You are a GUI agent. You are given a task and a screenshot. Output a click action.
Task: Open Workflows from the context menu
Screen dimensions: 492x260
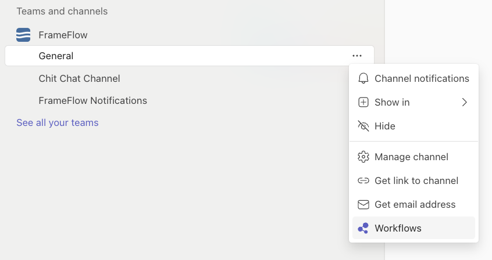413,228
